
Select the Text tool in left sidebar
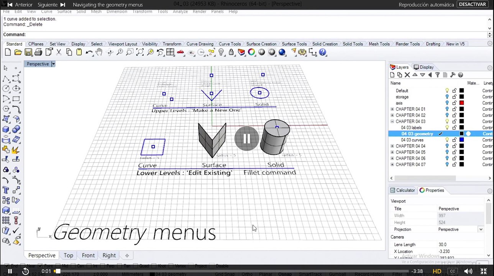coord(6,190)
